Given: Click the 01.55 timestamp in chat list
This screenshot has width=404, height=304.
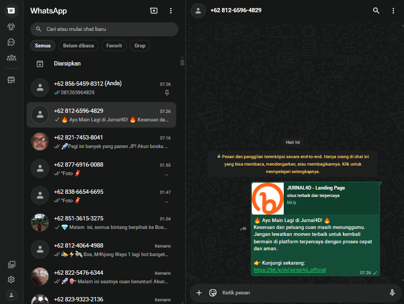Looking at the screenshot, I should point(165,165).
